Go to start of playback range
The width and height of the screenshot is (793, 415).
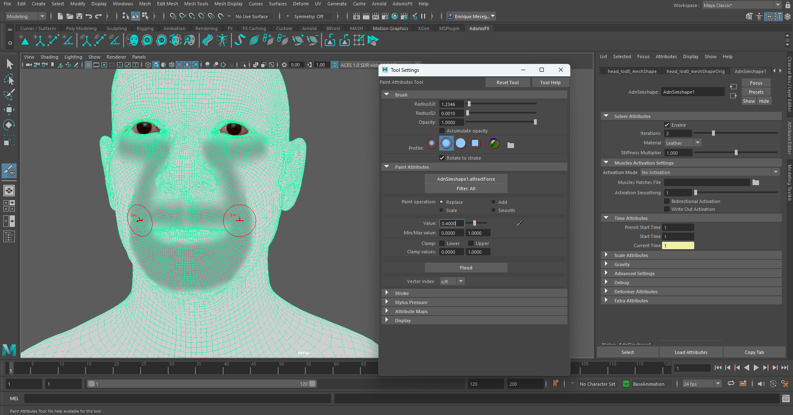coord(718,368)
